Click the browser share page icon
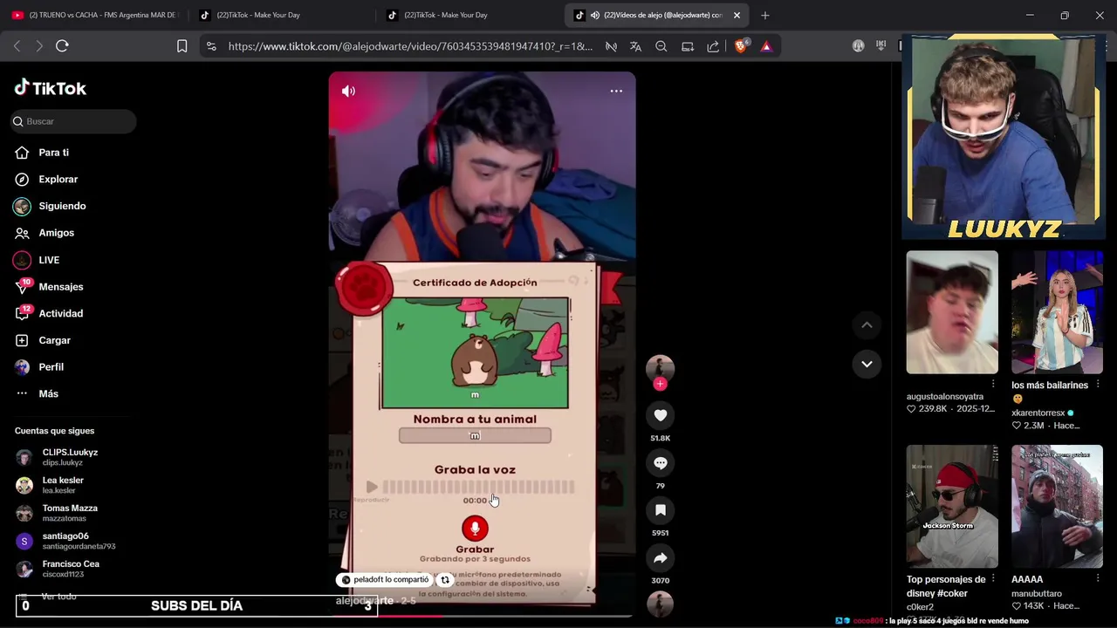1117x628 pixels. click(713, 46)
